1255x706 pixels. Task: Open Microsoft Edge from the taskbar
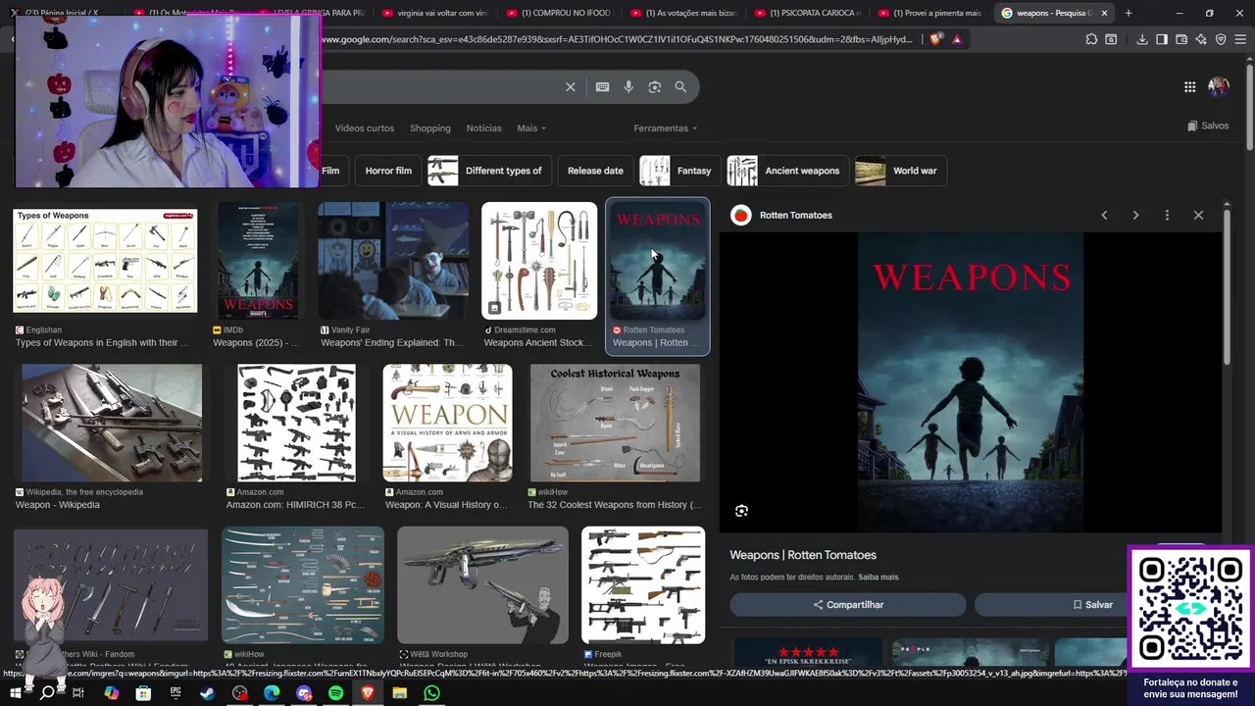click(272, 693)
